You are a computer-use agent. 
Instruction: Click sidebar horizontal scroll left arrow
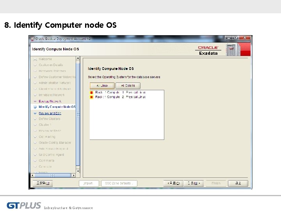(33, 175)
